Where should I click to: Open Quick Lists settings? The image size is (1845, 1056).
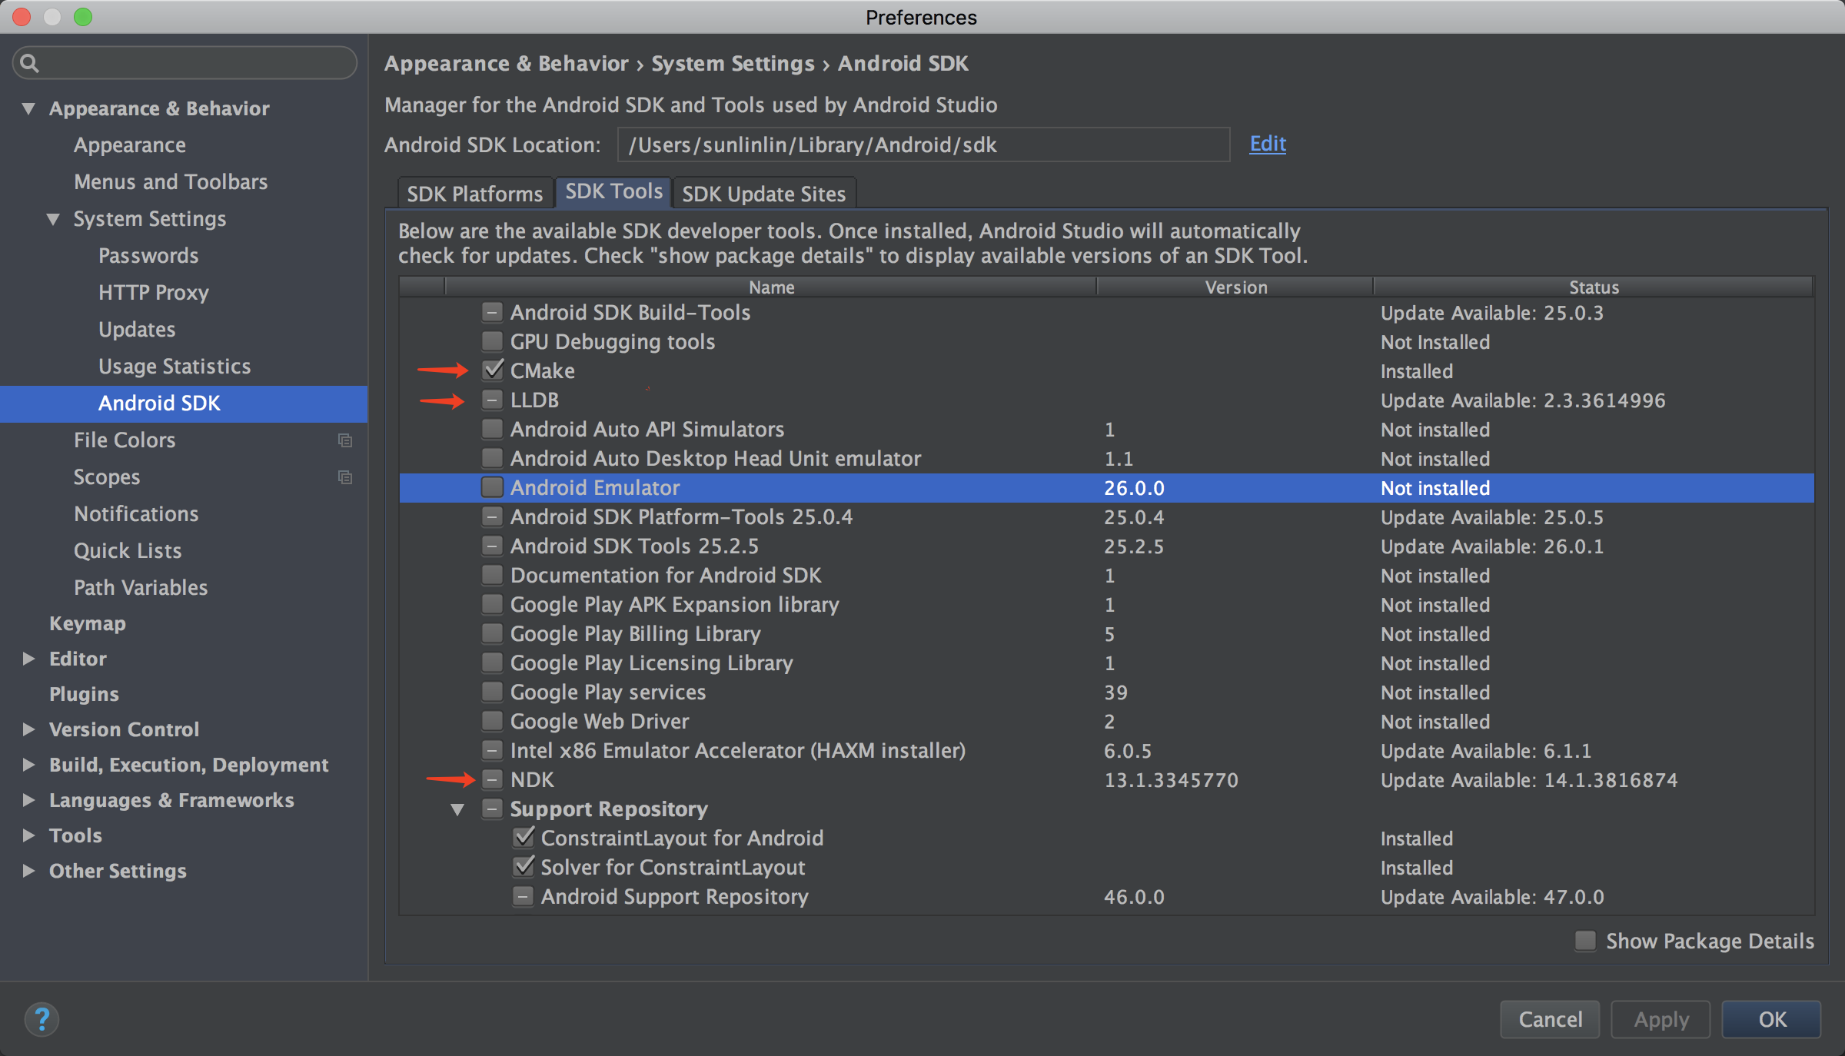[x=128, y=551]
